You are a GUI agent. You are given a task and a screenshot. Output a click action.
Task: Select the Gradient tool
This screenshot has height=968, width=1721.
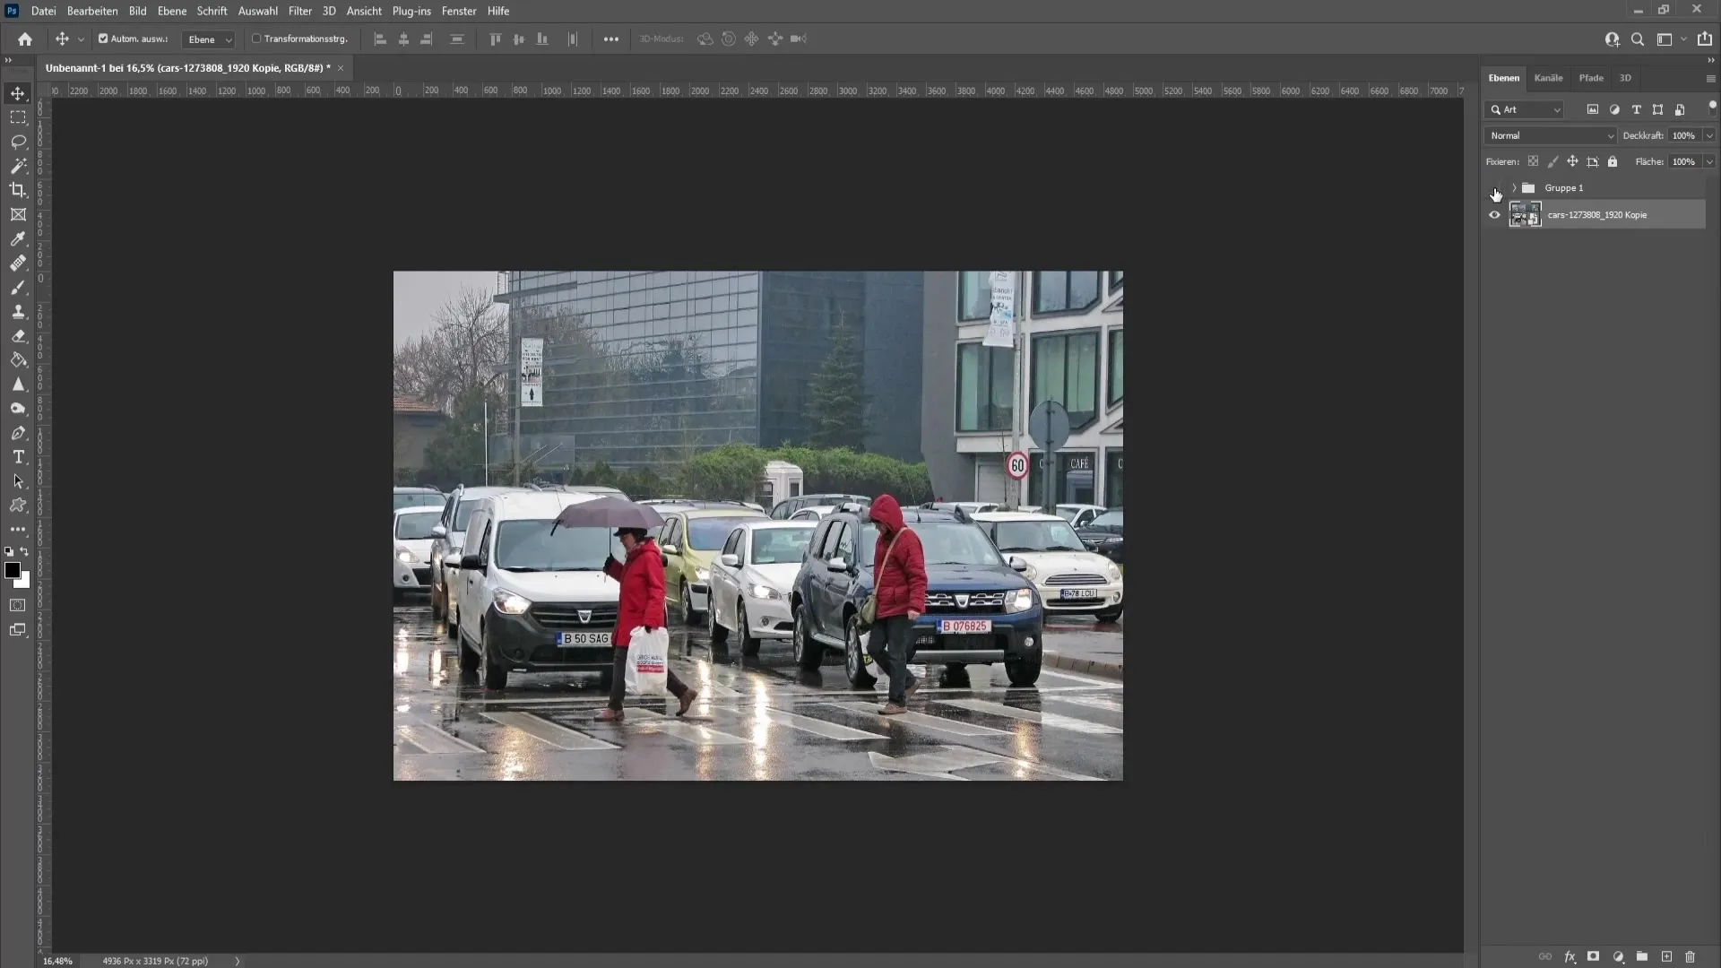tap(18, 359)
